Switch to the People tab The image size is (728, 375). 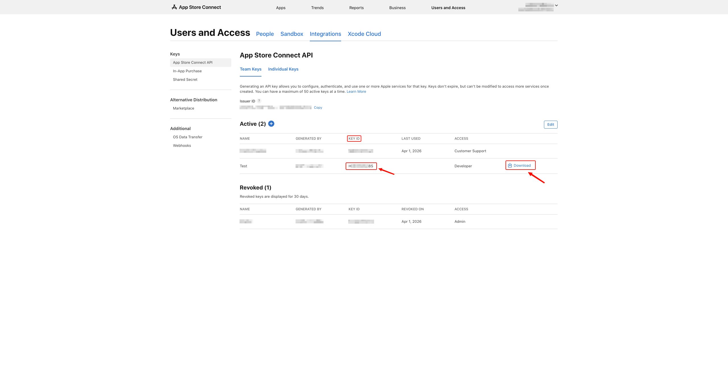pyautogui.click(x=265, y=34)
